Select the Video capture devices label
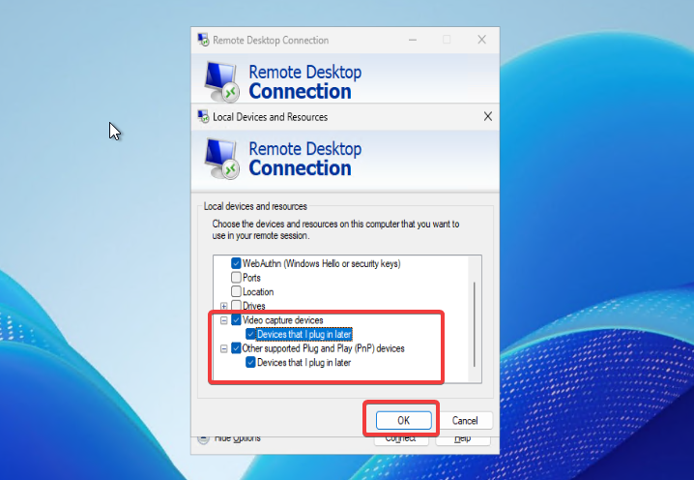This screenshot has height=480, width=694. point(282,320)
